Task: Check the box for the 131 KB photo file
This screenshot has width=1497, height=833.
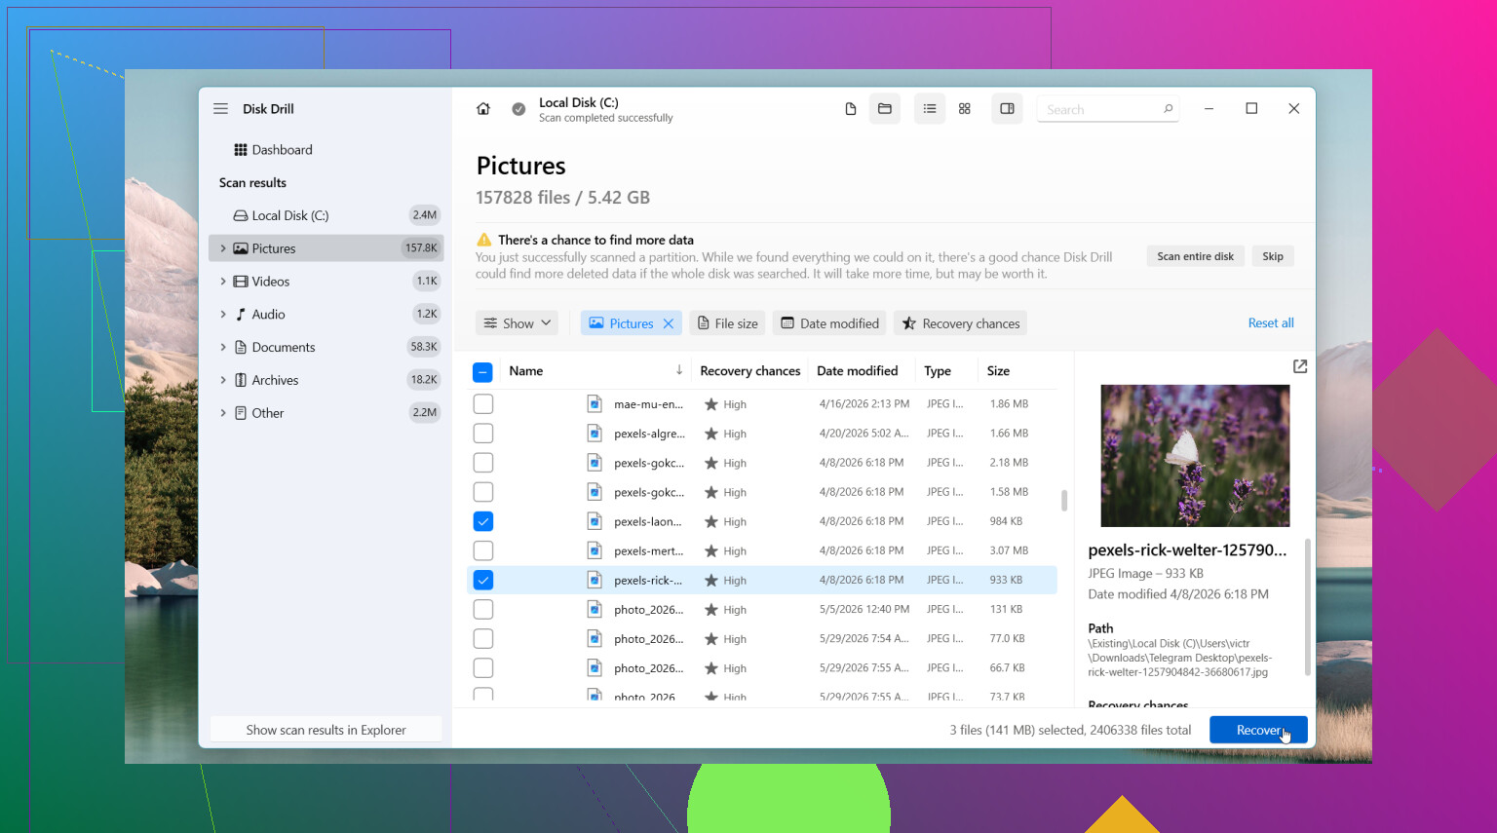Action: 482,609
